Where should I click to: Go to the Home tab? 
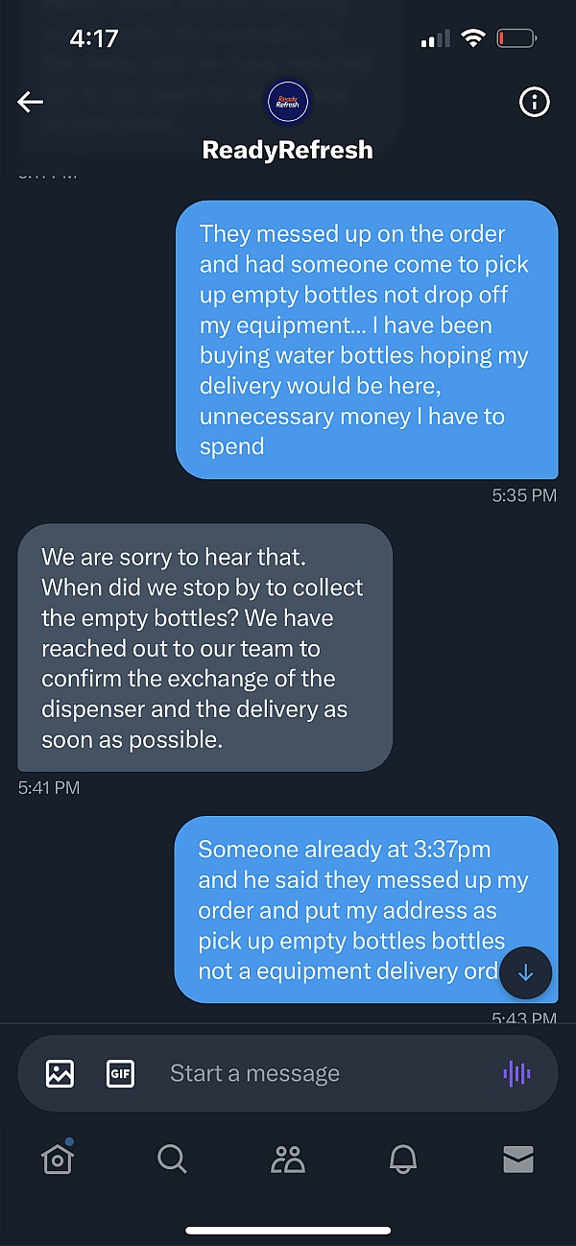(x=58, y=1160)
